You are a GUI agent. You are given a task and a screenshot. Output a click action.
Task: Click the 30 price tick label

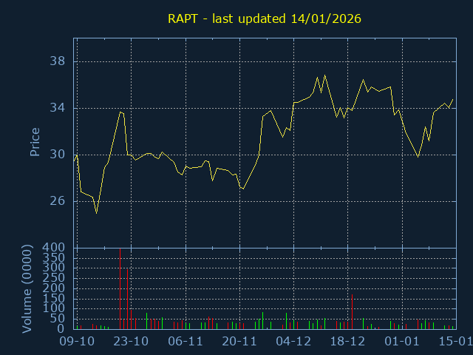tap(57, 155)
